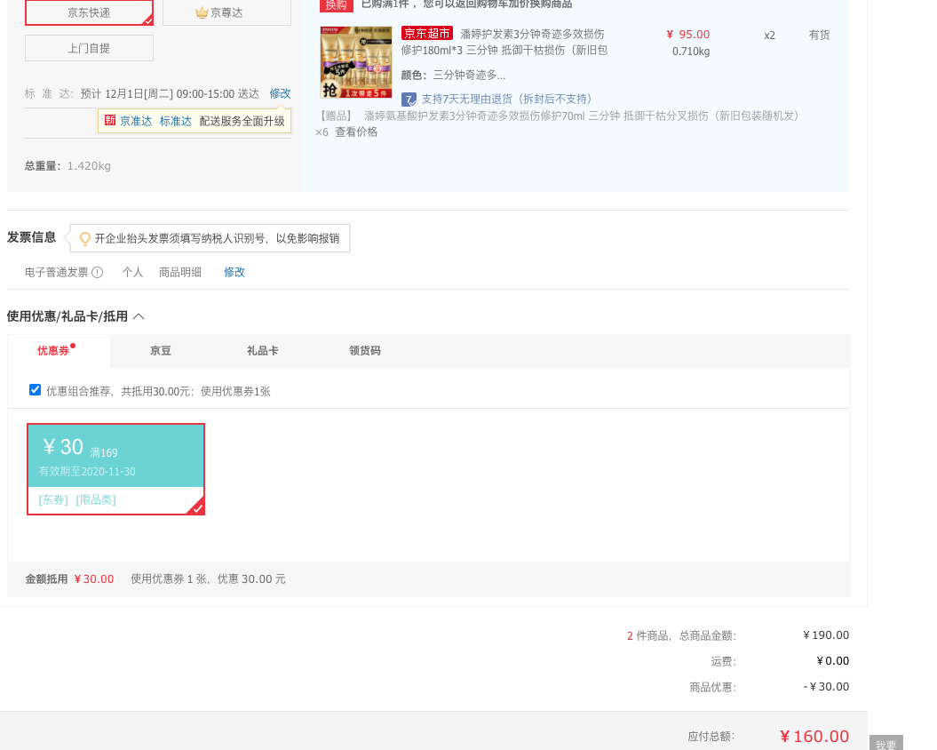Deselect the ¥30 满169 coupon
Viewport: 937px width, 750px height.
tap(116, 469)
